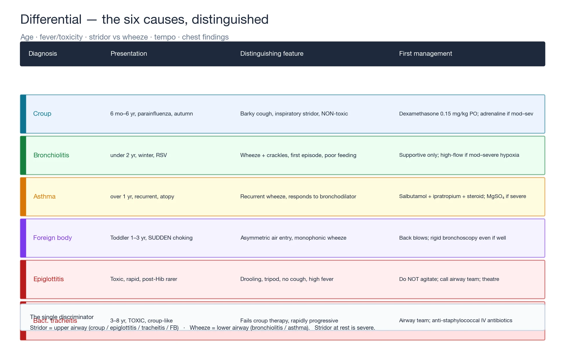
Task: Click 'Asymmetric air entry, monophonic wheeze' cell
Action: coord(293,238)
